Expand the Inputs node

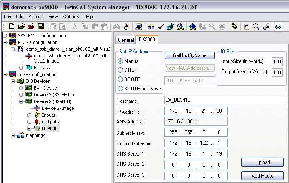(x=29, y=115)
